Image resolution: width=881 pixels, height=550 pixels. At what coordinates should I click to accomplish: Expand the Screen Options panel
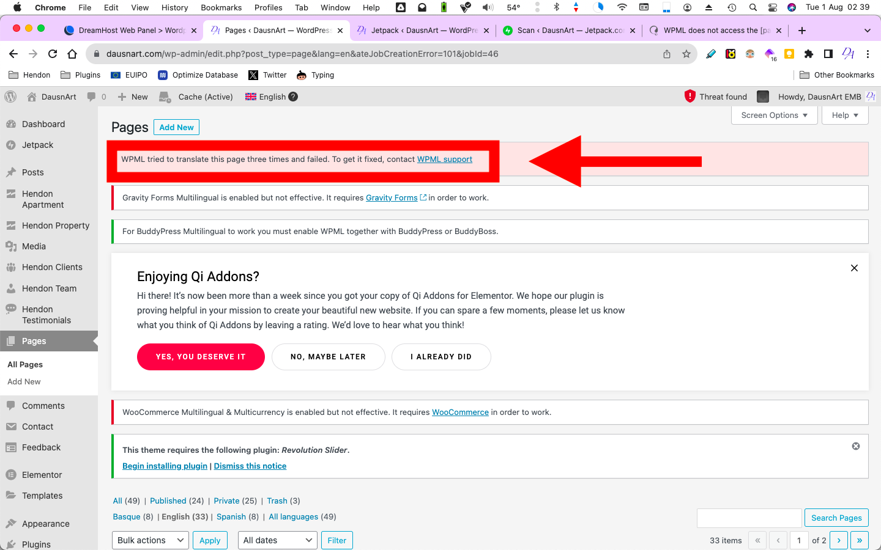775,115
